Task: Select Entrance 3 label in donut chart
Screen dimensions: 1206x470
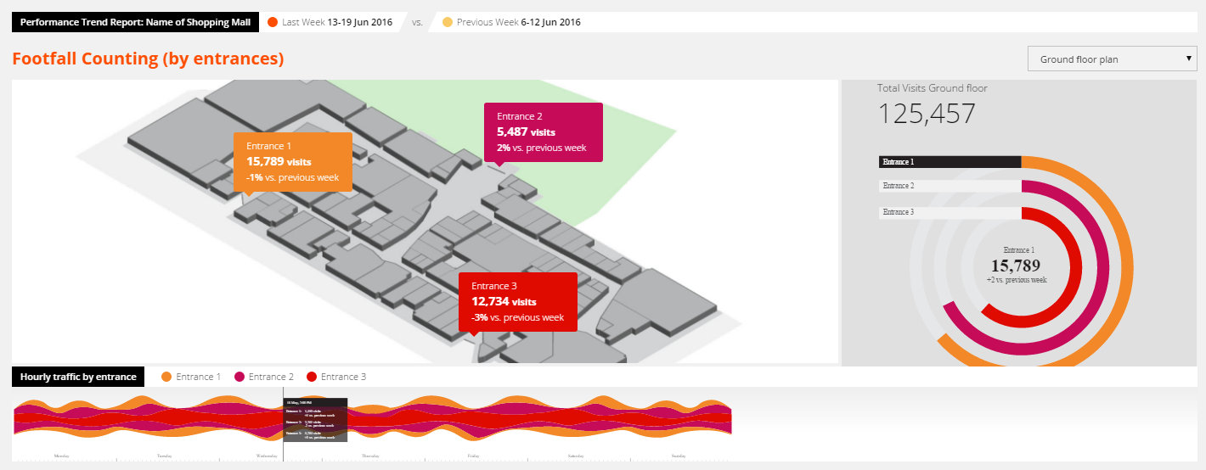Action: [x=950, y=212]
